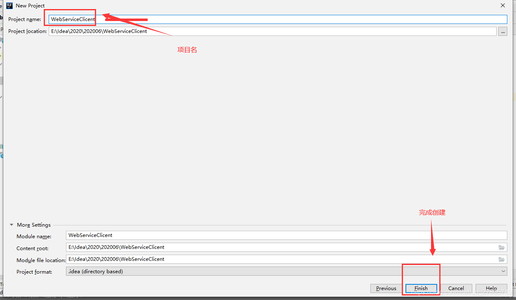Open the folder browser for Content root
Image resolution: width=516 pixels, height=300 pixels.
coord(502,247)
